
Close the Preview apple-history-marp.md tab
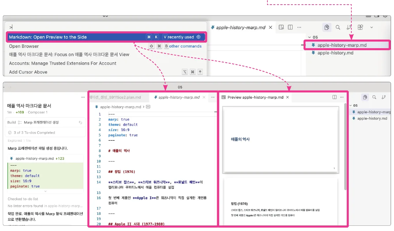[288, 97]
